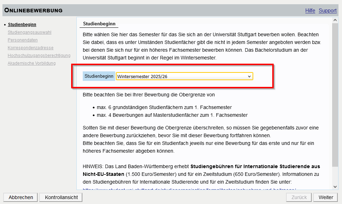Select Korrespondenzadresse in the sidebar
This screenshot has width=342, height=204.
[31, 48]
